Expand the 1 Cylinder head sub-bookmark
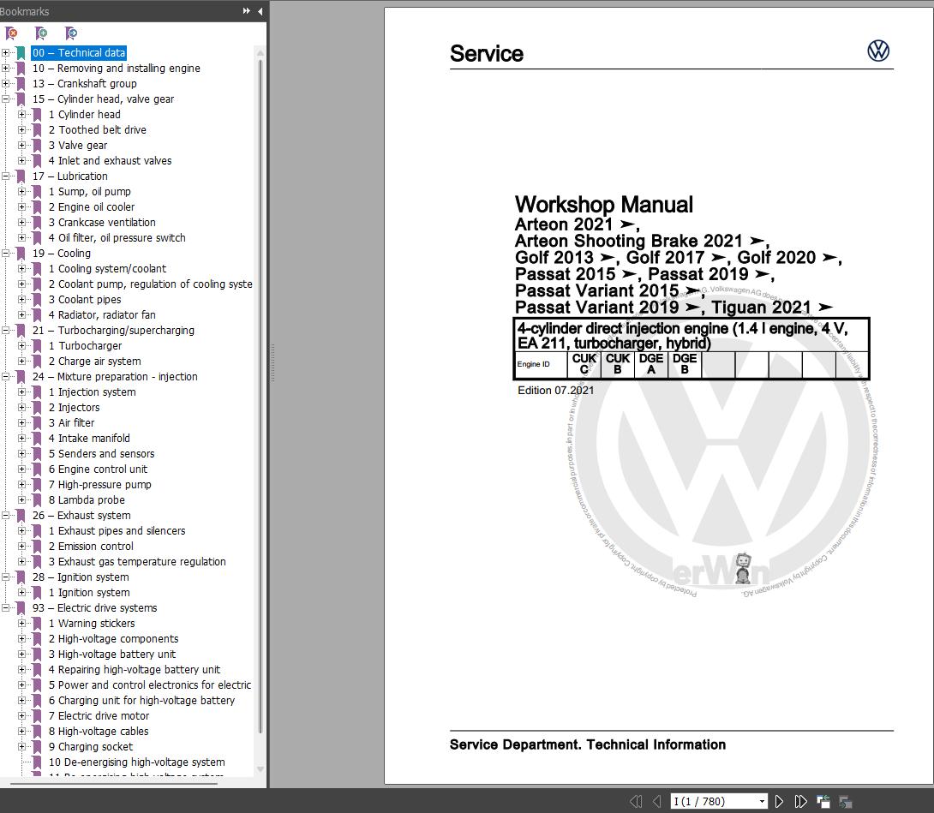This screenshot has height=813, width=934. [x=21, y=114]
